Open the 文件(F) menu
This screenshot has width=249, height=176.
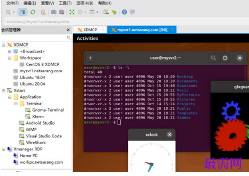(x=12, y=3)
